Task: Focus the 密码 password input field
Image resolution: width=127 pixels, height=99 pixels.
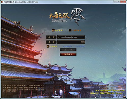Action: tap(71, 42)
